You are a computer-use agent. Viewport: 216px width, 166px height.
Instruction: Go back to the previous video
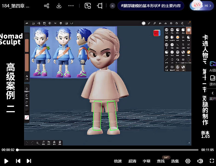pos(18,161)
